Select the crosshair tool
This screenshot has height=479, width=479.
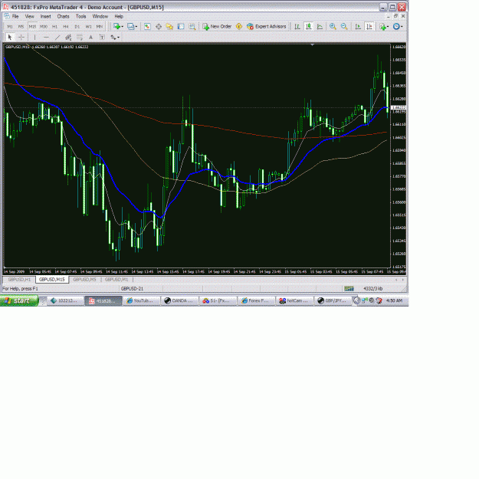21,38
